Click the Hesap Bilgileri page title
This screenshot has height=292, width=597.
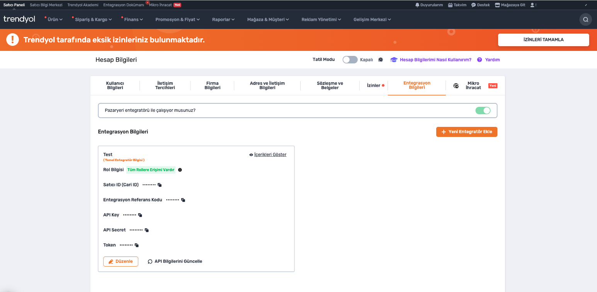[116, 60]
